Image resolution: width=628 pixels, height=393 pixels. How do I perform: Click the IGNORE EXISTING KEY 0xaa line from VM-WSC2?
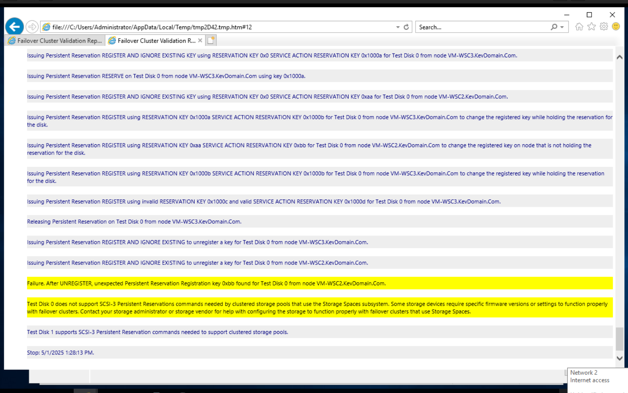point(320,97)
